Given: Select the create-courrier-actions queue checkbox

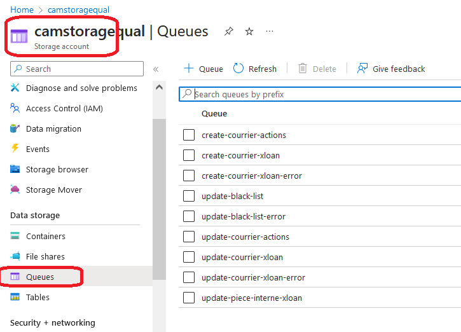Looking at the screenshot, I should [189, 135].
